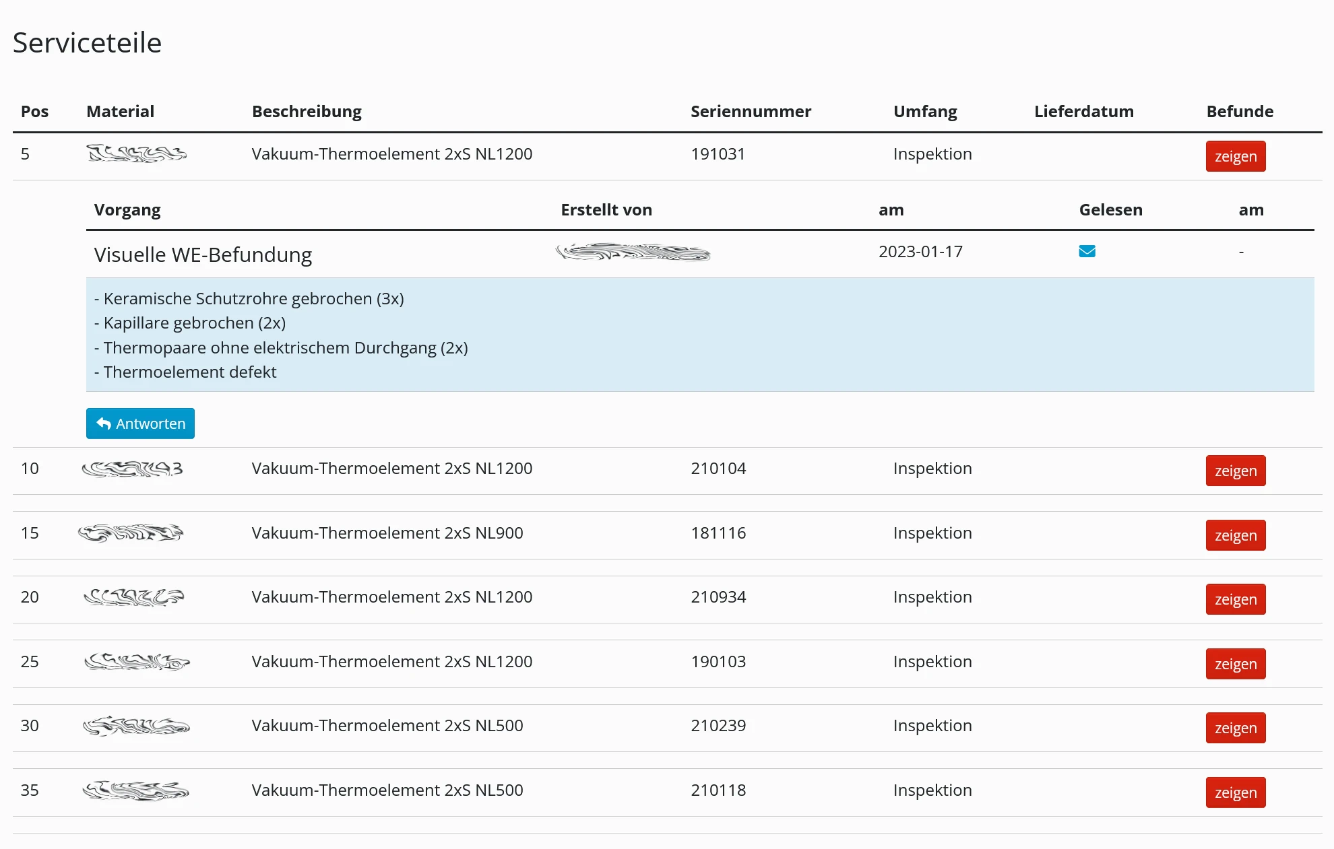This screenshot has height=849, width=1334.
Task: Show Befunde for serial number 210118
Action: click(x=1236, y=792)
